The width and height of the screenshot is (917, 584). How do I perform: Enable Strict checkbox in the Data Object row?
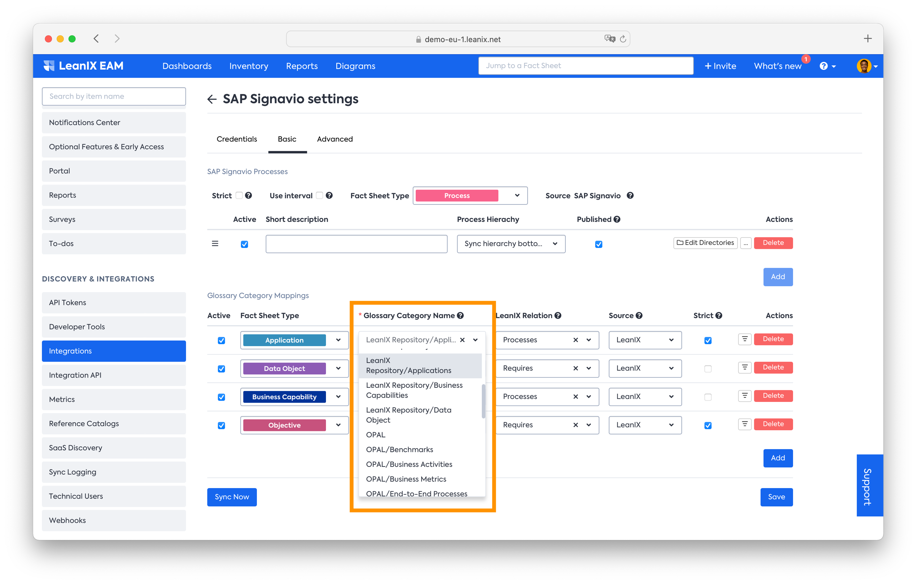[708, 368]
